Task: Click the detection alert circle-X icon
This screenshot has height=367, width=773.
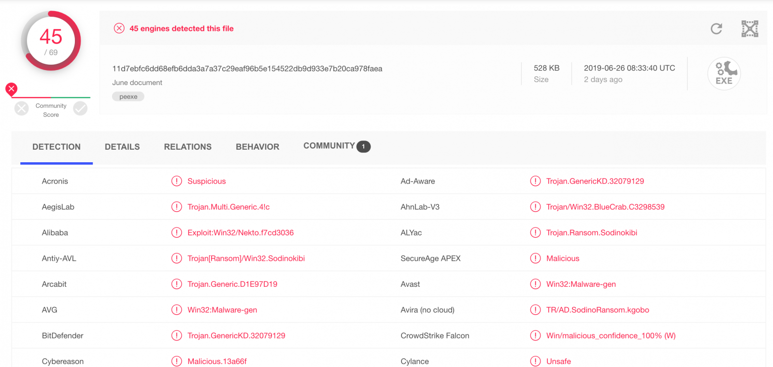Action: [x=119, y=28]
